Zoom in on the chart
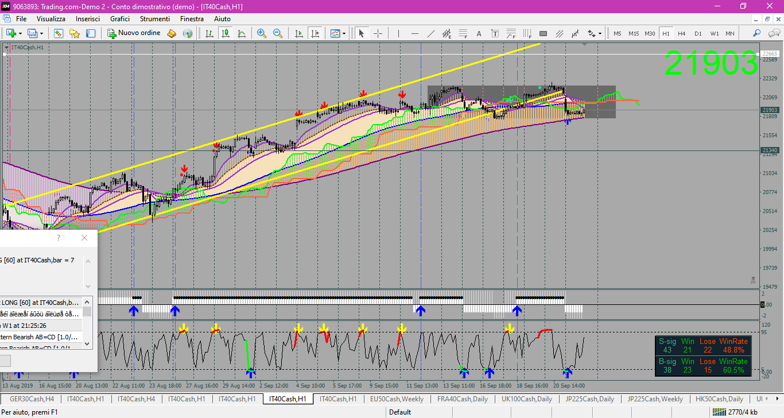Image resolution: width=784 pixels, height=418 pixels. (x=262, y=33)
